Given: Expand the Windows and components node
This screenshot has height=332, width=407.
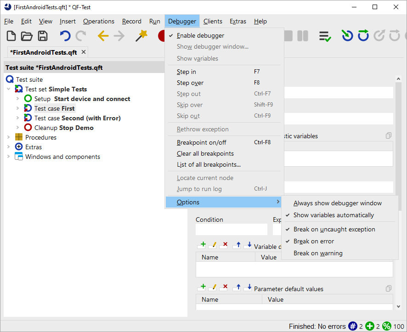Looking at the screenshot, I should pos(8,157).
